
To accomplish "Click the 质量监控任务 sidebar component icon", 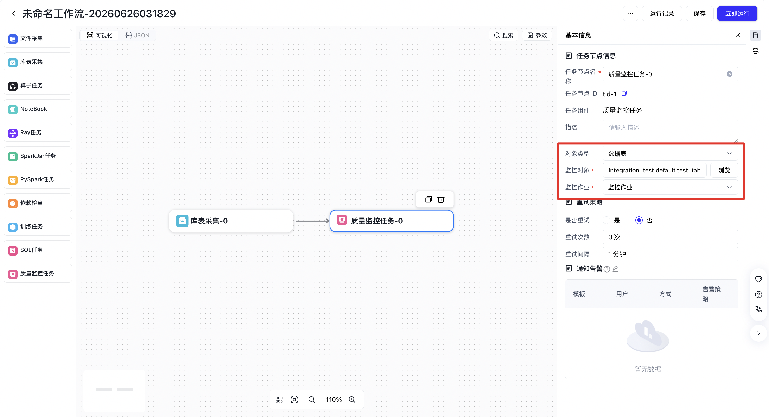I will 13,274.
